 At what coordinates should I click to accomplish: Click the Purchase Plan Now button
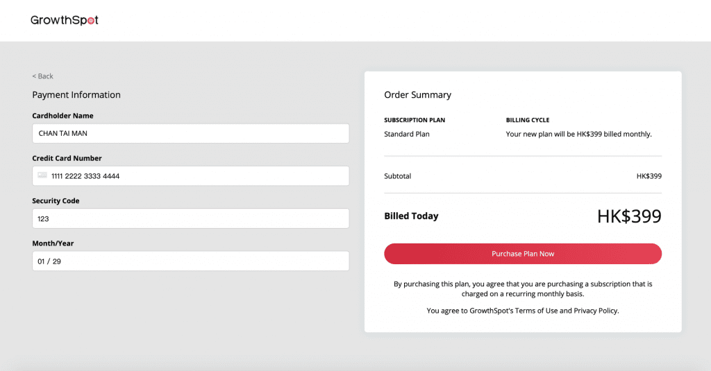(523, 254)
